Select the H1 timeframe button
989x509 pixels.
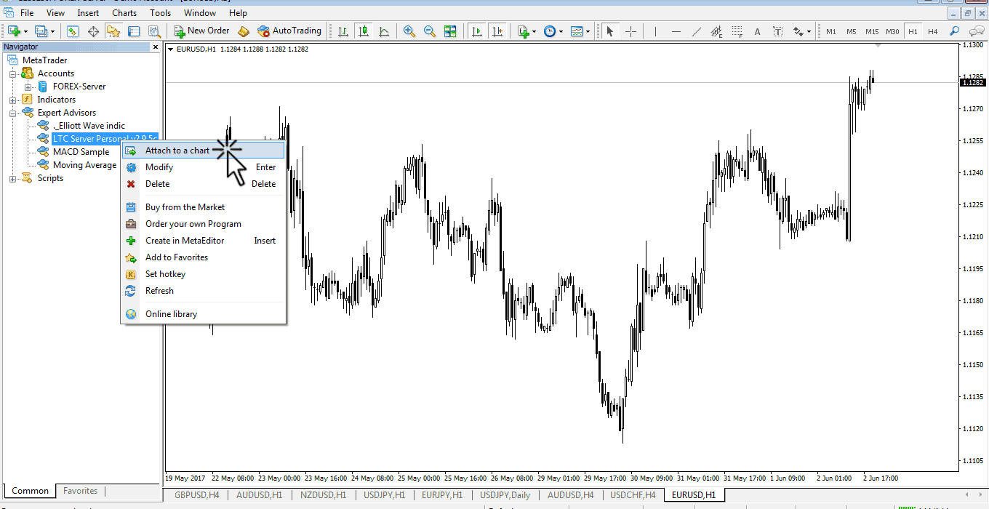click(913, 31)
